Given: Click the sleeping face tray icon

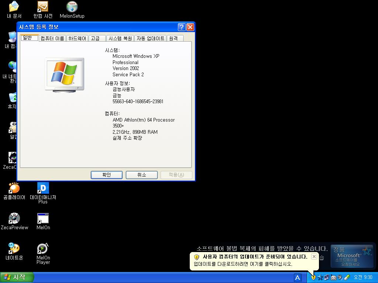Looking at the screenshot, I should (333, 277).
